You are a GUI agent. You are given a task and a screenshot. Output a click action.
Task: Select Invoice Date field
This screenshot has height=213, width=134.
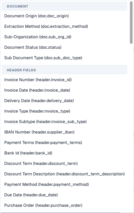[x=65, y=90]
